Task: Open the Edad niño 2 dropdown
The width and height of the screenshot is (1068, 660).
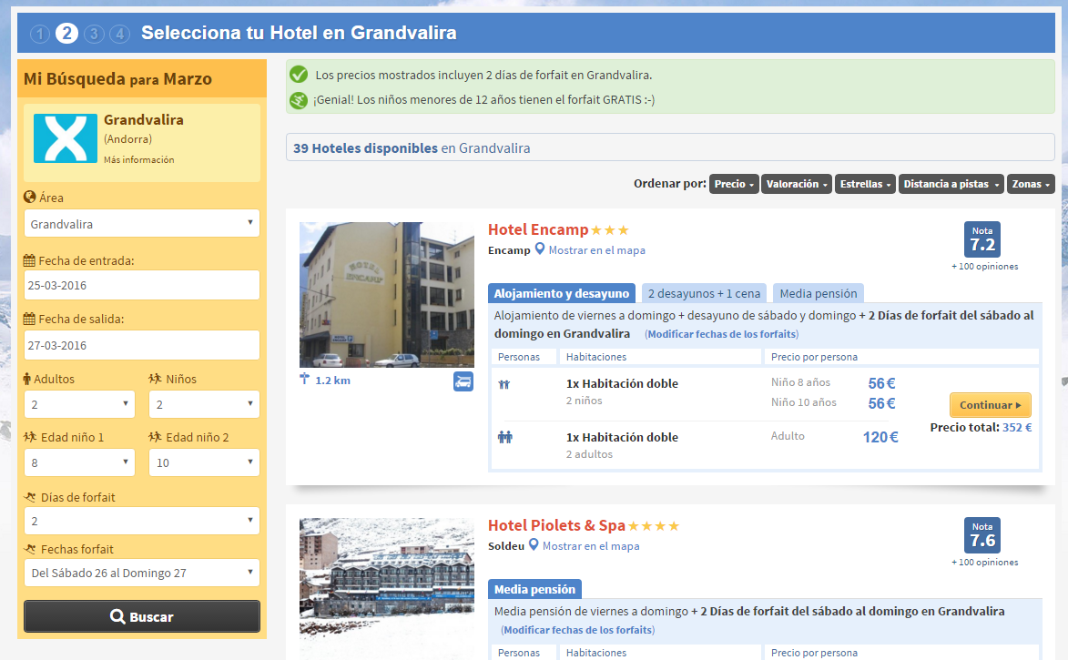Action: [204, 462]
